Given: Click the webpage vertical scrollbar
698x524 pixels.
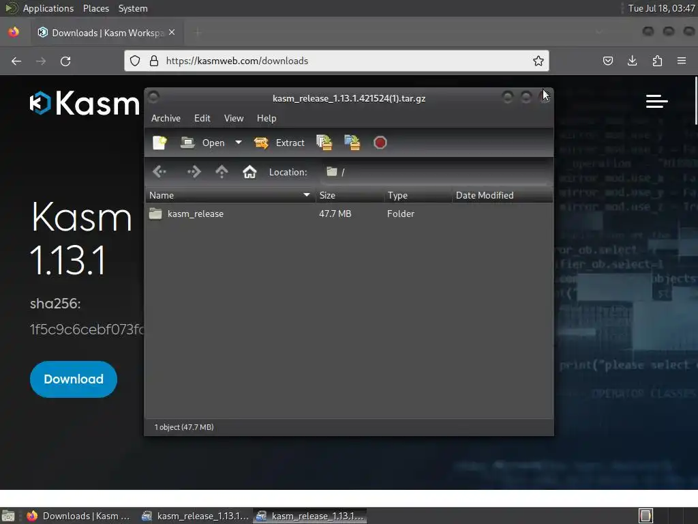Looking at the screenshot, I should point(695,101).
